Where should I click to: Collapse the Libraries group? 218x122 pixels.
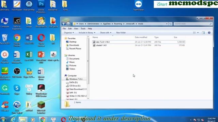(x=71, y=55)
